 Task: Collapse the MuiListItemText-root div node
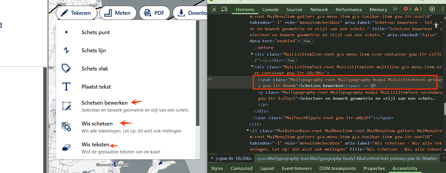252,67
